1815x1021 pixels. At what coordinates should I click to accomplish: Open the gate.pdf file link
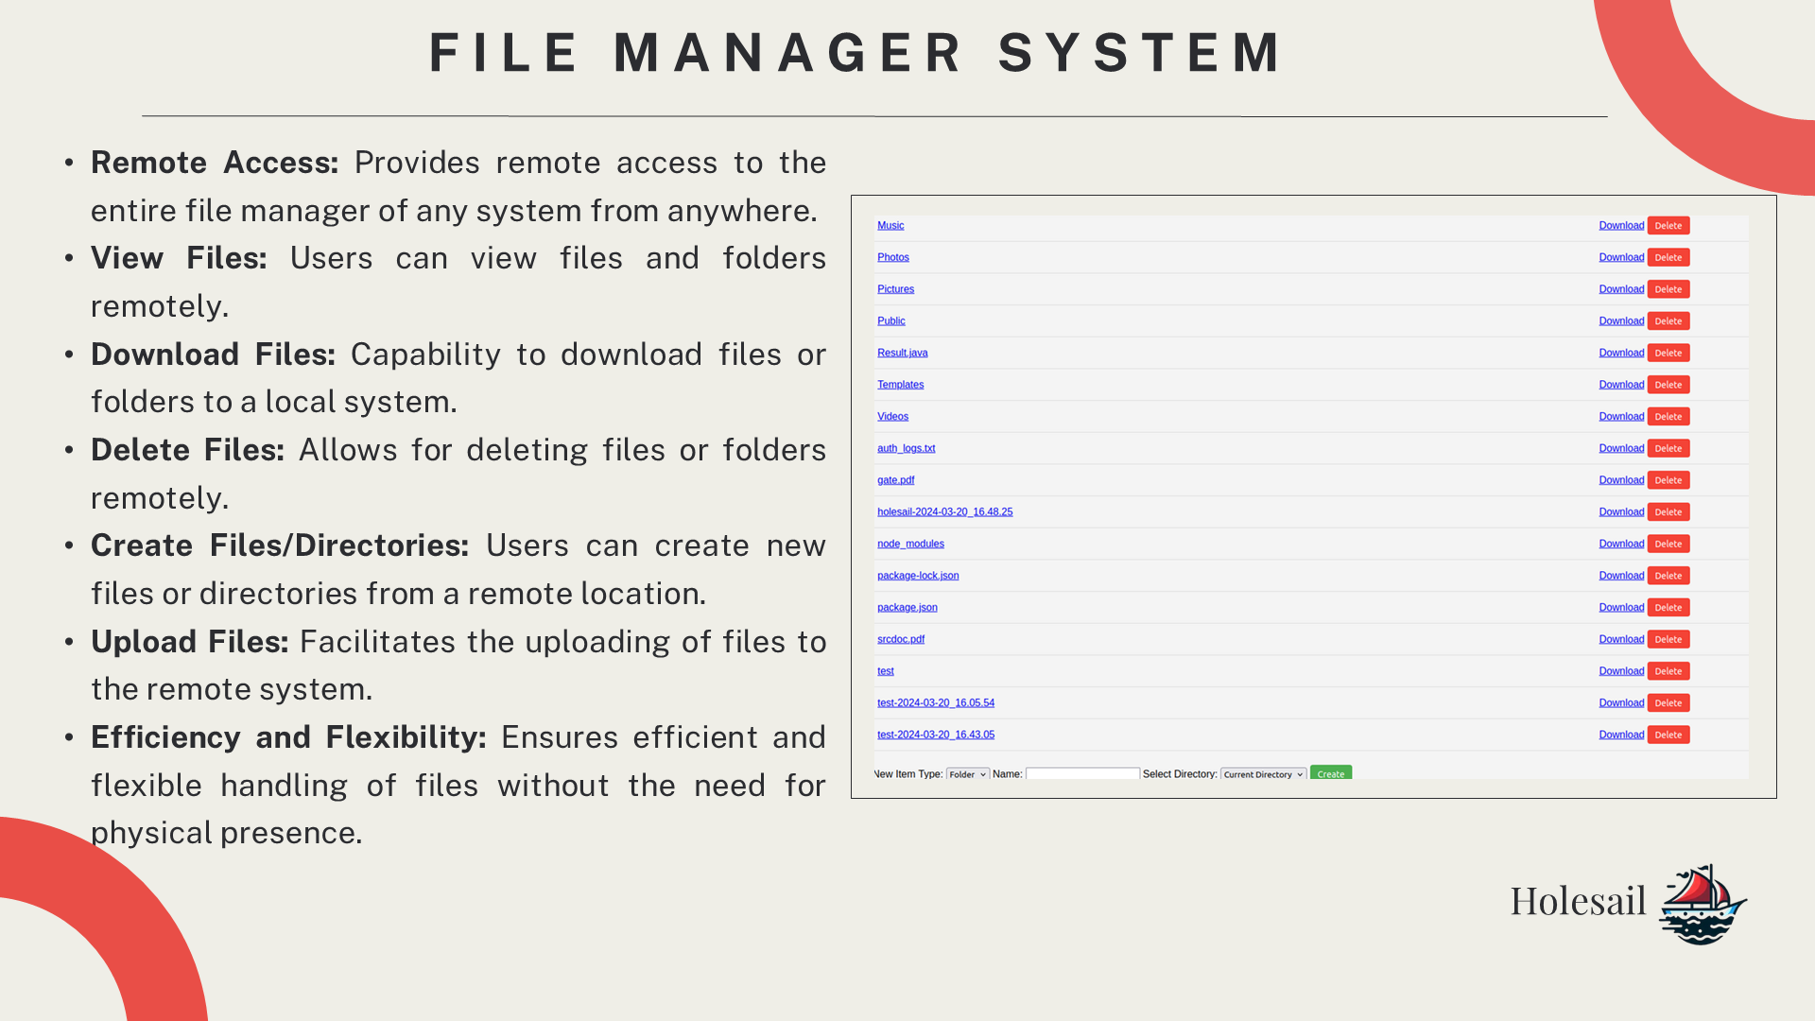click(896, 480)
